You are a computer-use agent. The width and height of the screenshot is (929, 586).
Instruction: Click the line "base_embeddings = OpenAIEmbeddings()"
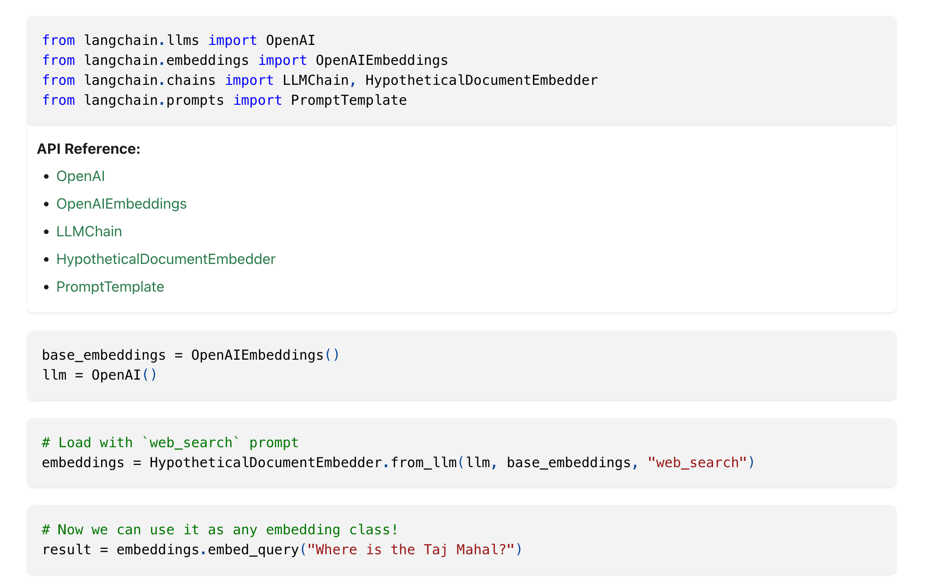[x=191, y=355]
